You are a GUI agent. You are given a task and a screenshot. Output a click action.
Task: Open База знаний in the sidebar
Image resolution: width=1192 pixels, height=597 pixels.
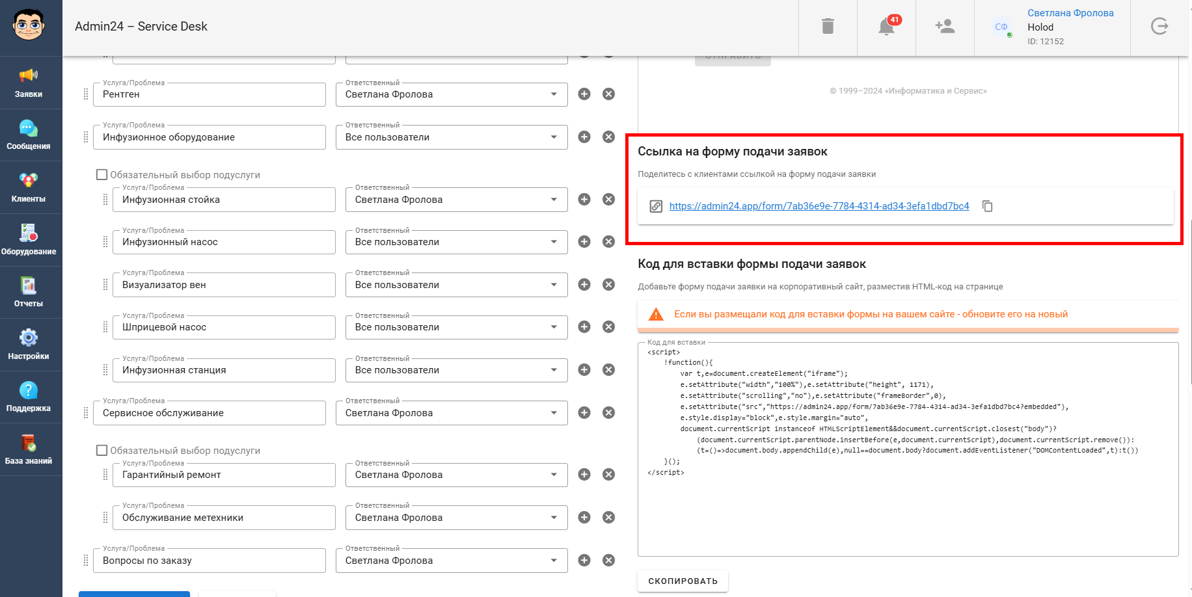29,449
